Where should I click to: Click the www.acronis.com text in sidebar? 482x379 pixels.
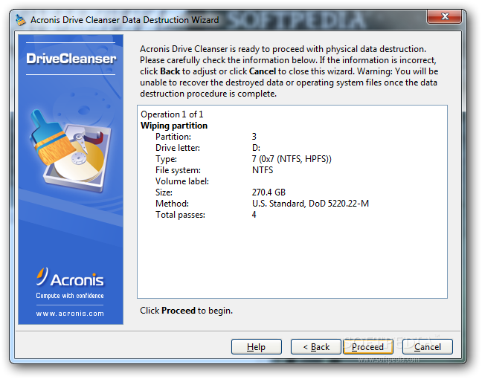click(70, 314)
